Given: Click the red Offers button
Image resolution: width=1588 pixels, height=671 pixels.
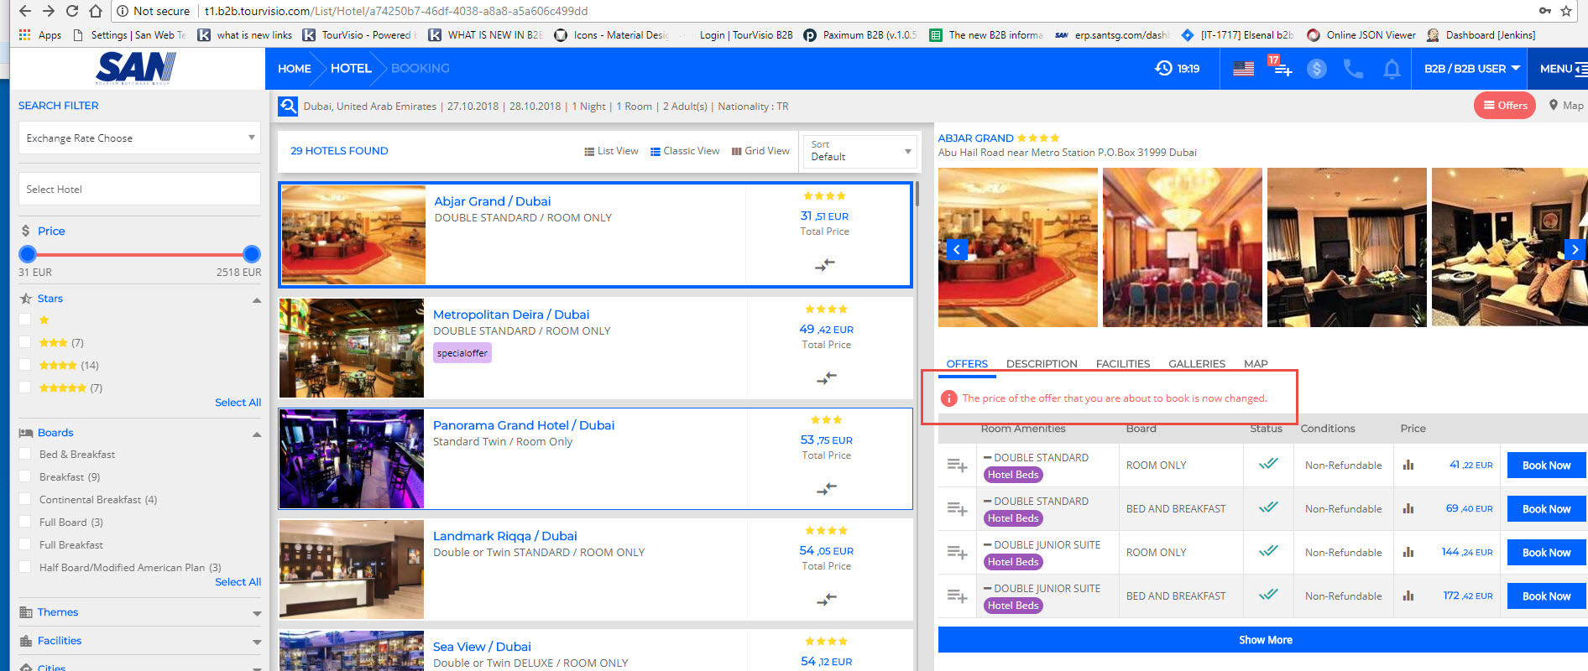Looking at the screenshot, I should 1505,105.
